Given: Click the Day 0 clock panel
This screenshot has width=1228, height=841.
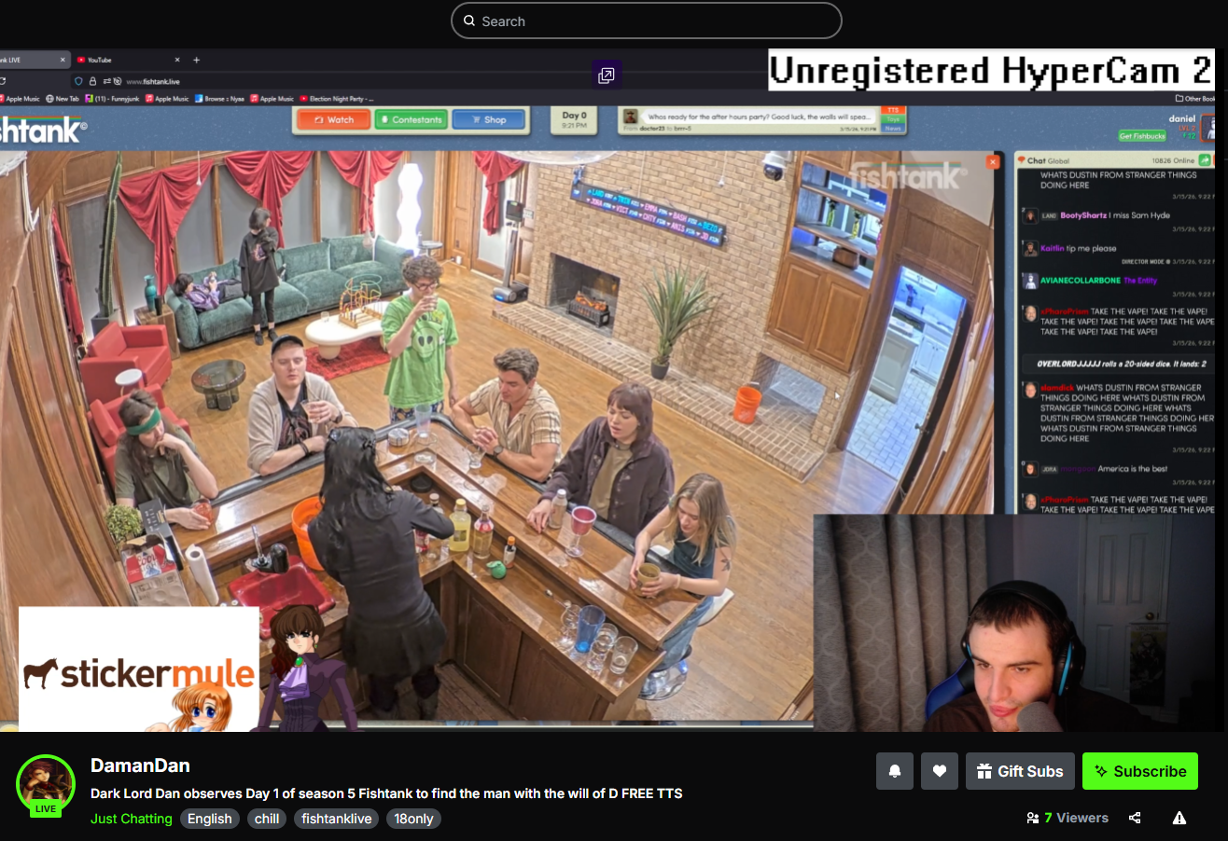Looking at the screenshot, I should pos(575,120).
